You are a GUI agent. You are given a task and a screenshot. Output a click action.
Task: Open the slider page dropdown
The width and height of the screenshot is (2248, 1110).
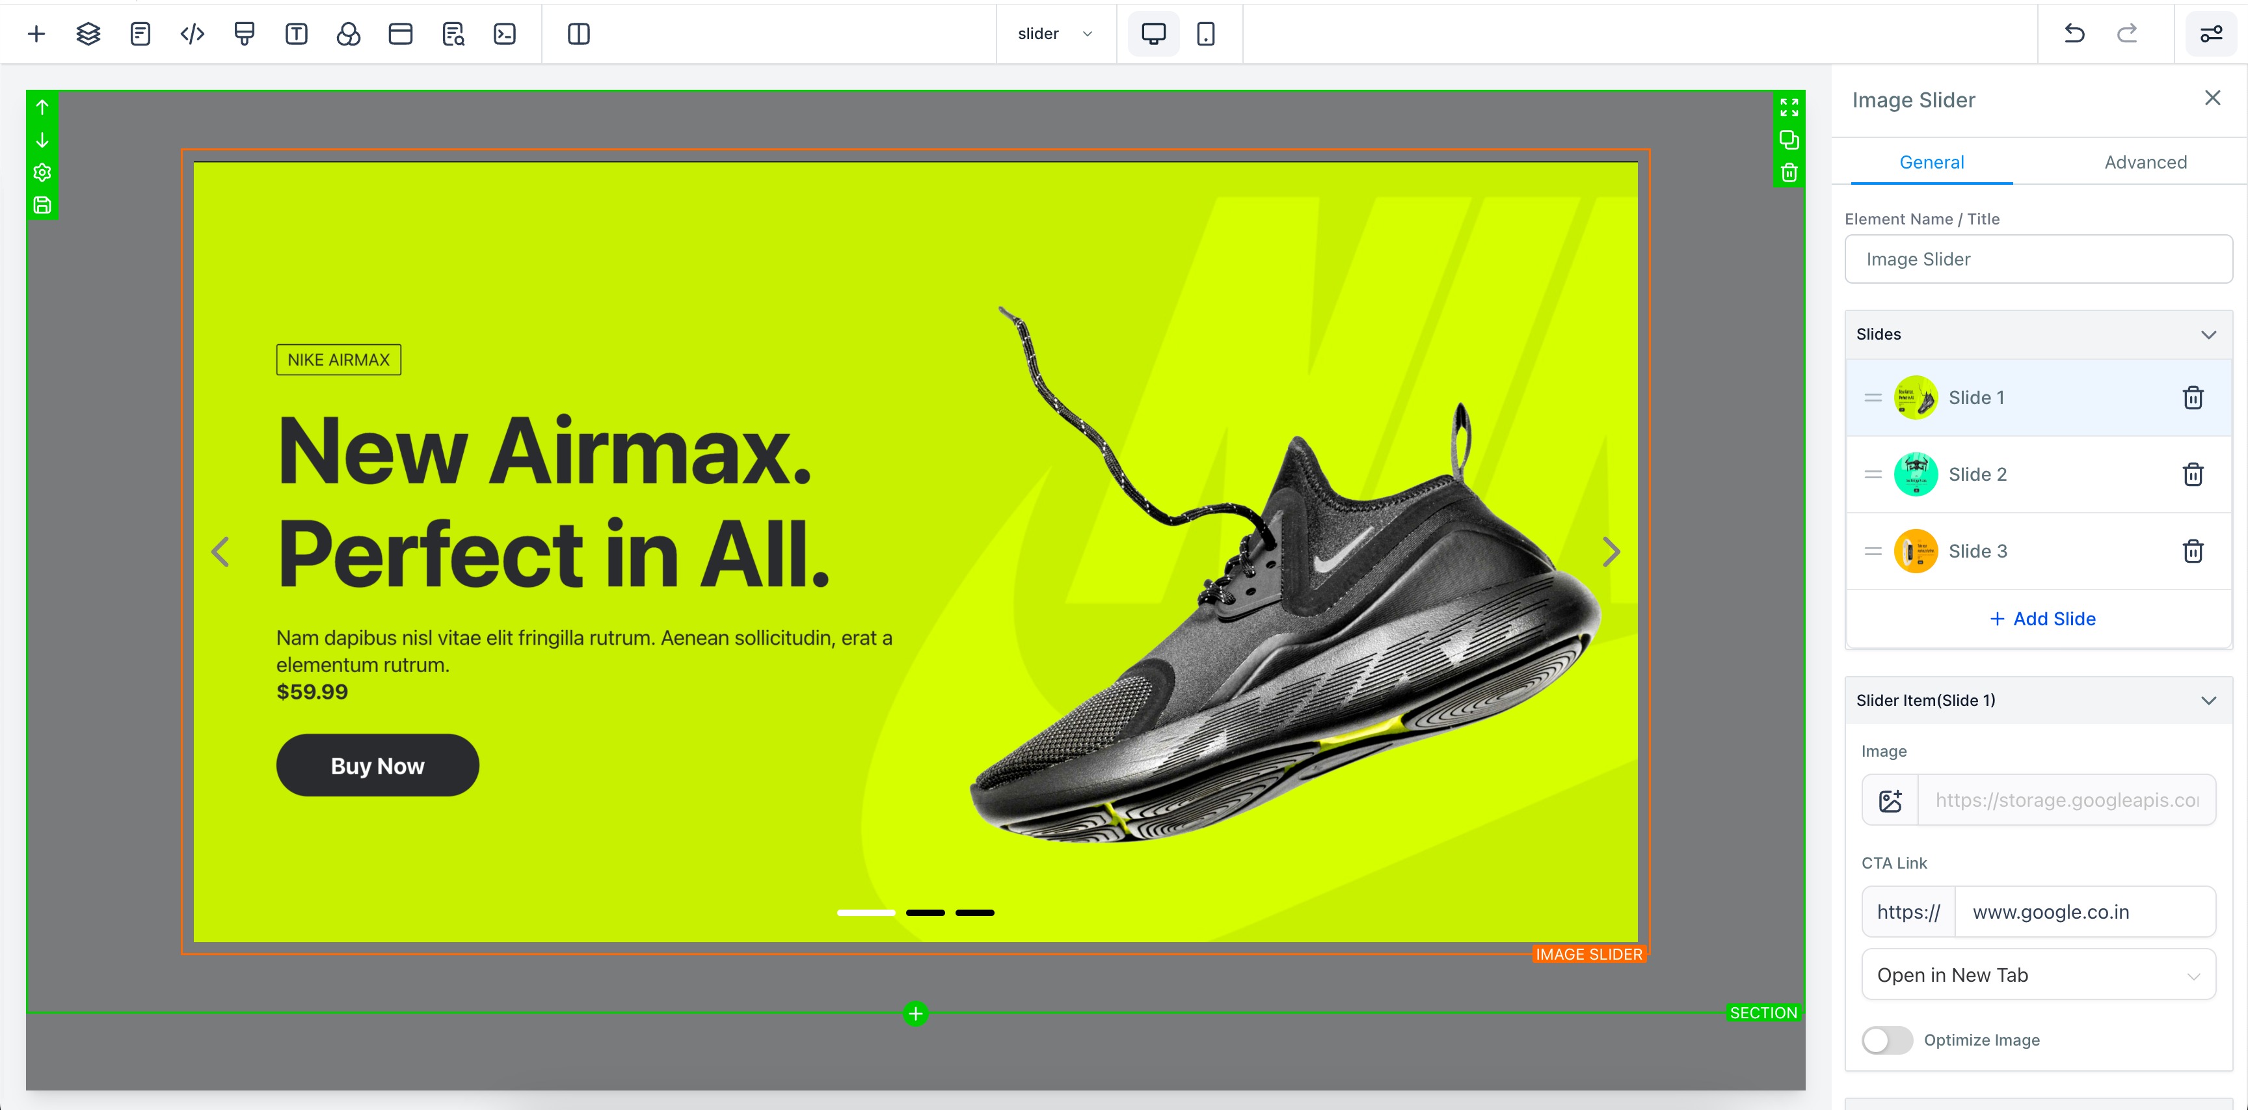[1055, 34]
